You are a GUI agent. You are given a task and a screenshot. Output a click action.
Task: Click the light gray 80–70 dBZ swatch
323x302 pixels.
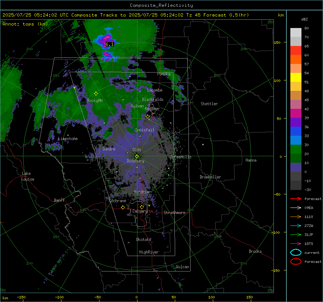click(296, 33)
